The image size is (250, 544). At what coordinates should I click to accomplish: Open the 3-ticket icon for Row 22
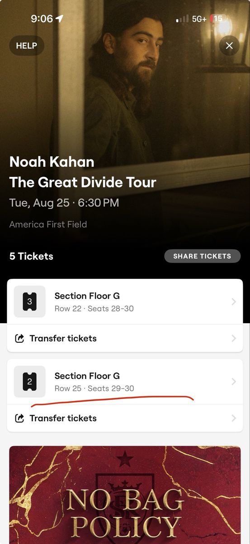click(29, 301)
